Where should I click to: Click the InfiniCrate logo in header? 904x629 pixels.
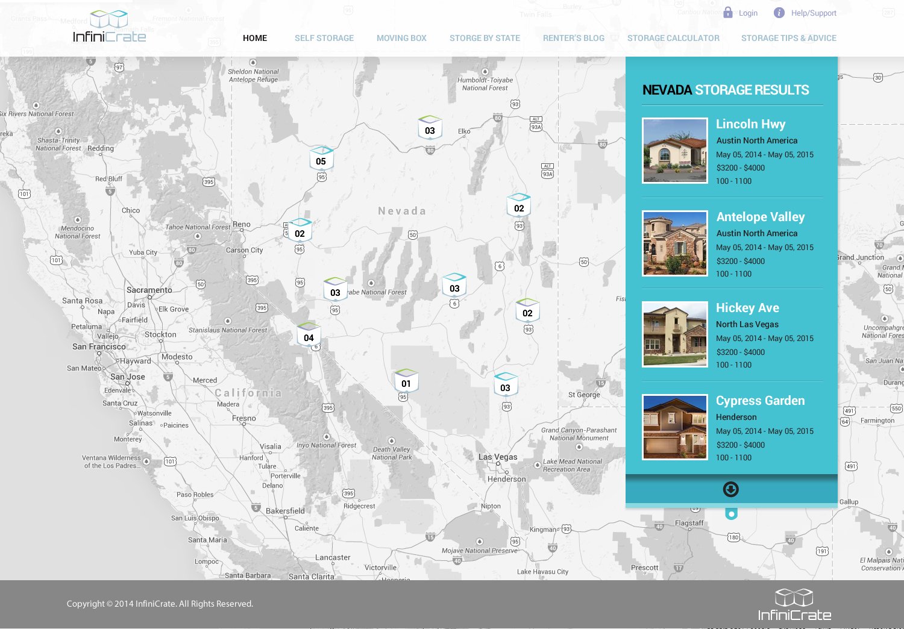point(110,27)
